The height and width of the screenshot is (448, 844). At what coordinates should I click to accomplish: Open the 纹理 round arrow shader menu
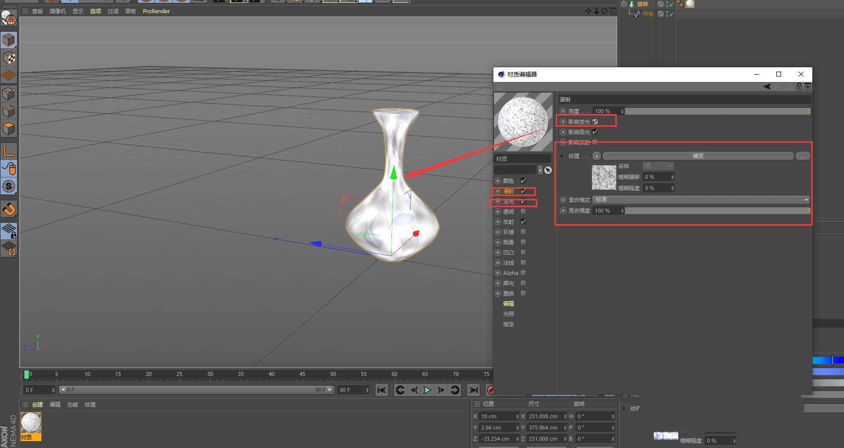point(597,156)
